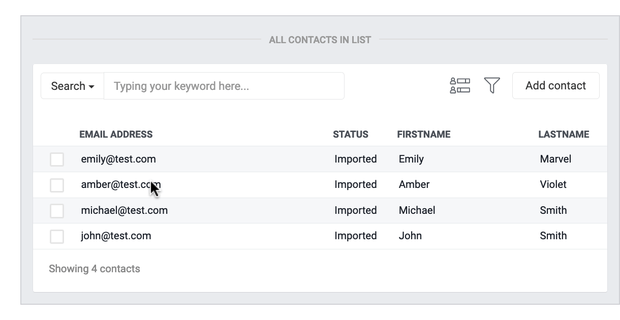Viewport: 620px width, 320px height.
Task: Expand the Search dropdown
Action: point(73,86)
